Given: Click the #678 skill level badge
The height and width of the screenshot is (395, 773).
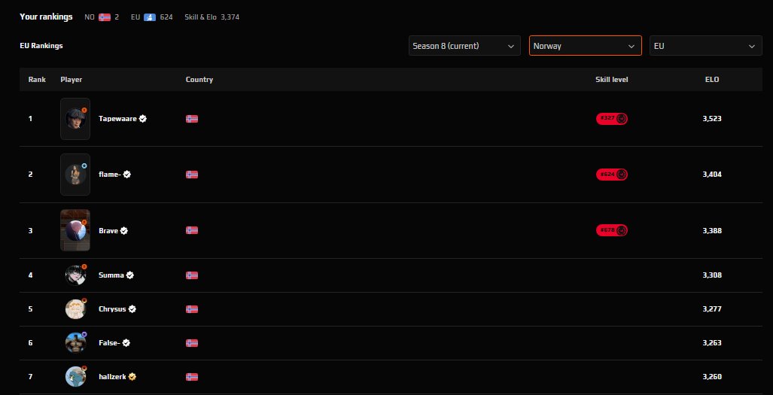Looking at the screenshot, I should click(612, 230).
